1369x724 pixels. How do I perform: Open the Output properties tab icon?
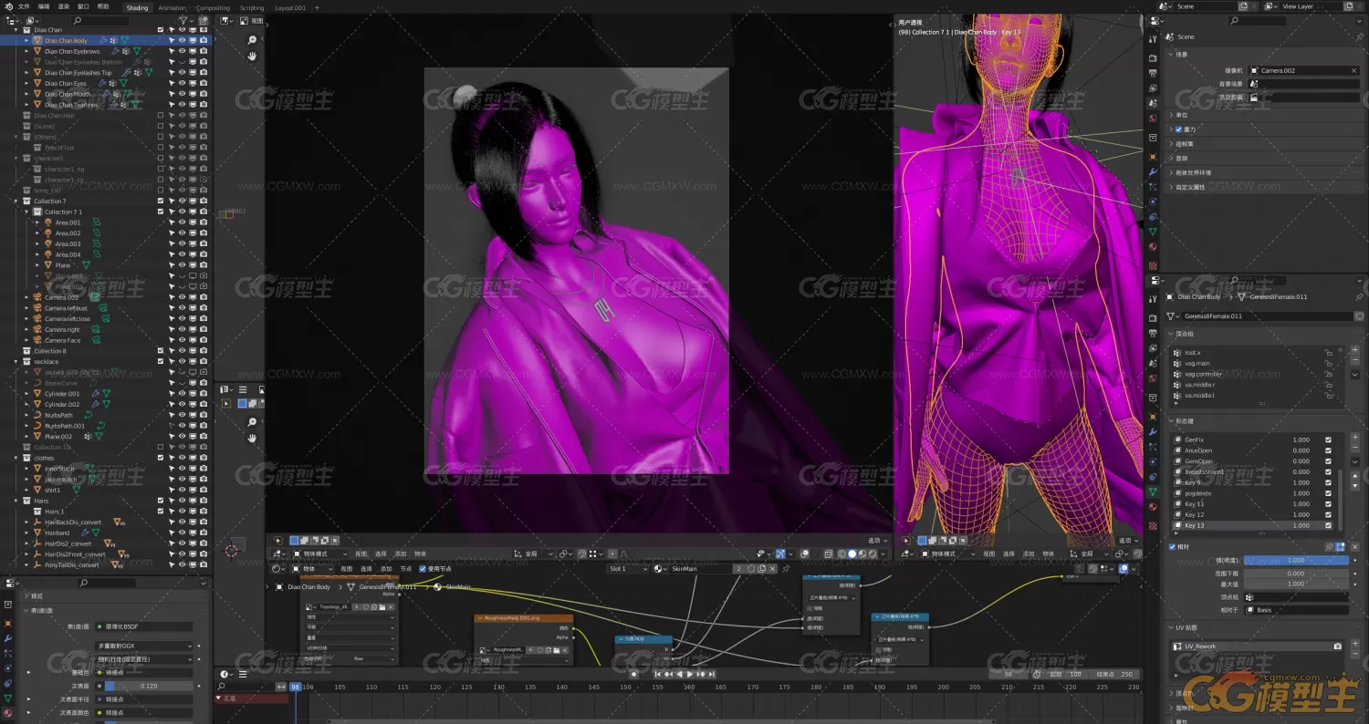pos(1153,73)
